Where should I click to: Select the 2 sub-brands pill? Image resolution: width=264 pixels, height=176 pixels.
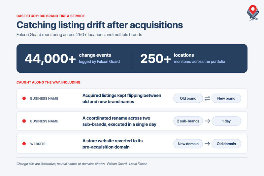(x=188, y=121)
